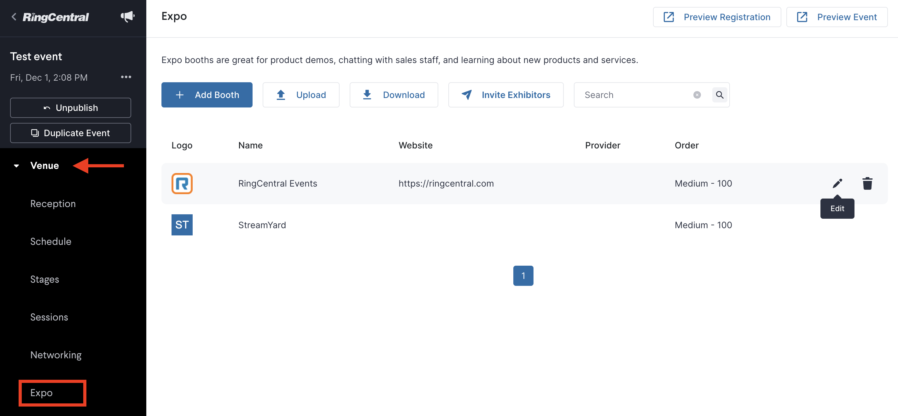Click the Expo page heading
This screenshot has width=898, height=416.
(174, 16)
